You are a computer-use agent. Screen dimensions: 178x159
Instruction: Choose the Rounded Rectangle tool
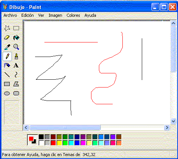(16, 93)
